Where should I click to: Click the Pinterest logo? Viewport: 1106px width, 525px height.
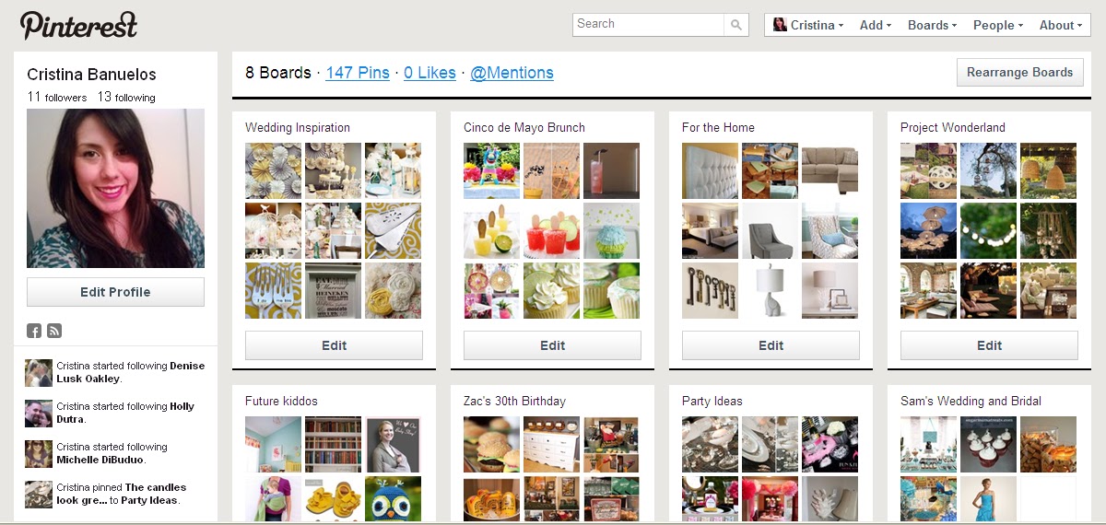[x=78, y=25]
